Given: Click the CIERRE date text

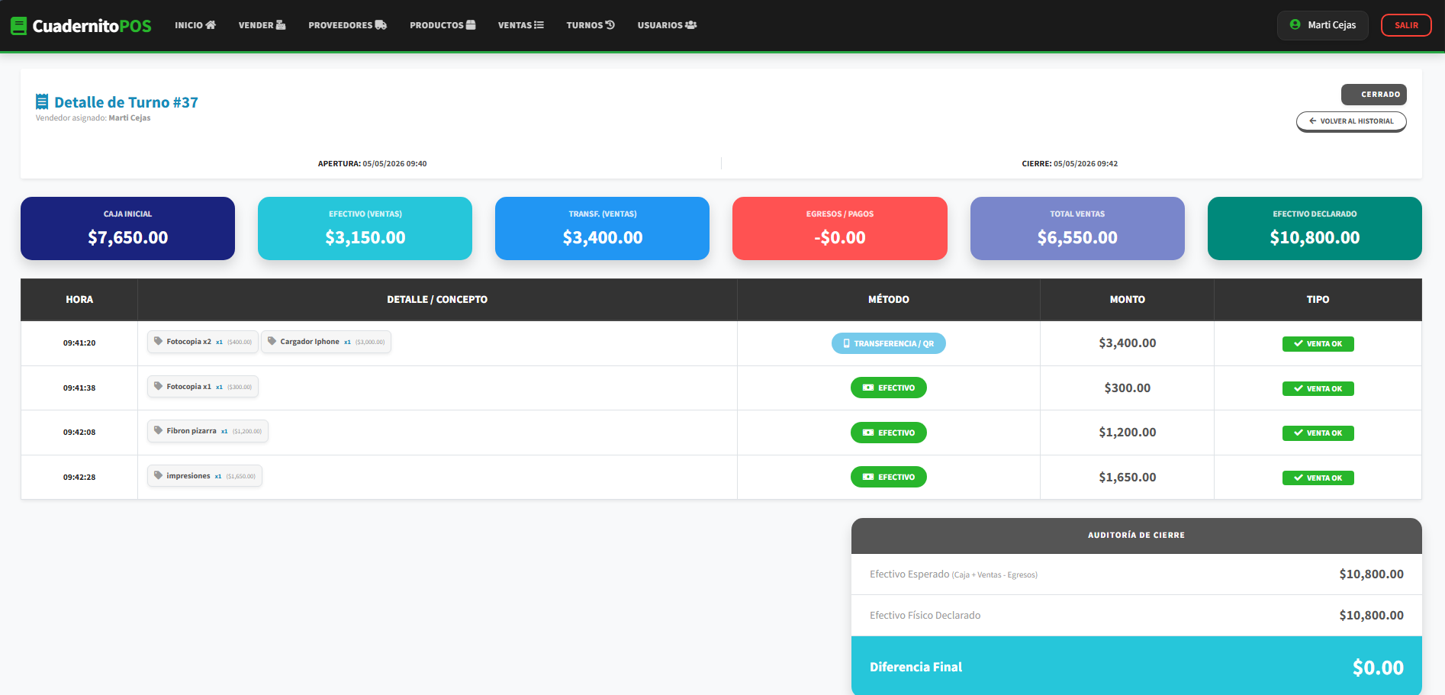Looking at the screenshot, I should coord(1070,163).
